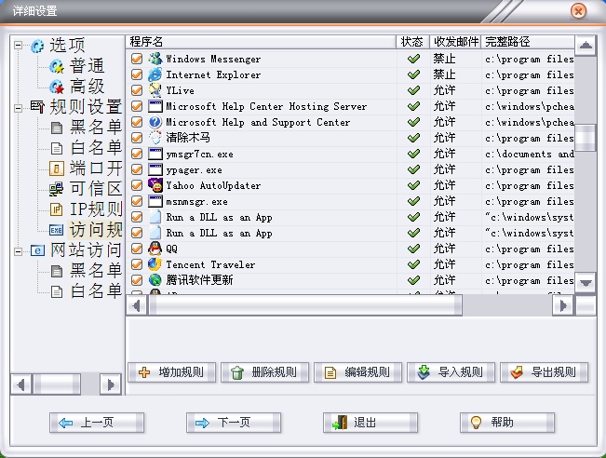
Task: Toggle the QQ checkbox
Action: point(137,249)
